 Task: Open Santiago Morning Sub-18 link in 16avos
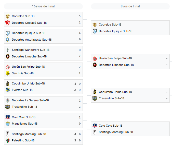pos(29,134)
